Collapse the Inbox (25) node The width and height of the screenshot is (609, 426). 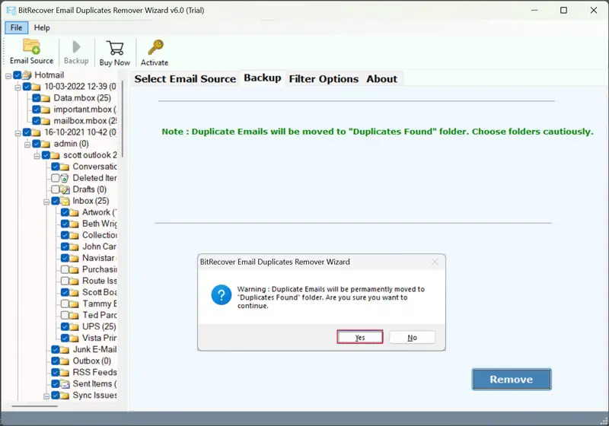pyautogui.click(x=46, y=202)
